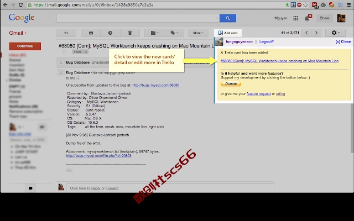The image size is (354, 221).
Task: Click the Reply link in reply box
Action: tap(96, 188)
